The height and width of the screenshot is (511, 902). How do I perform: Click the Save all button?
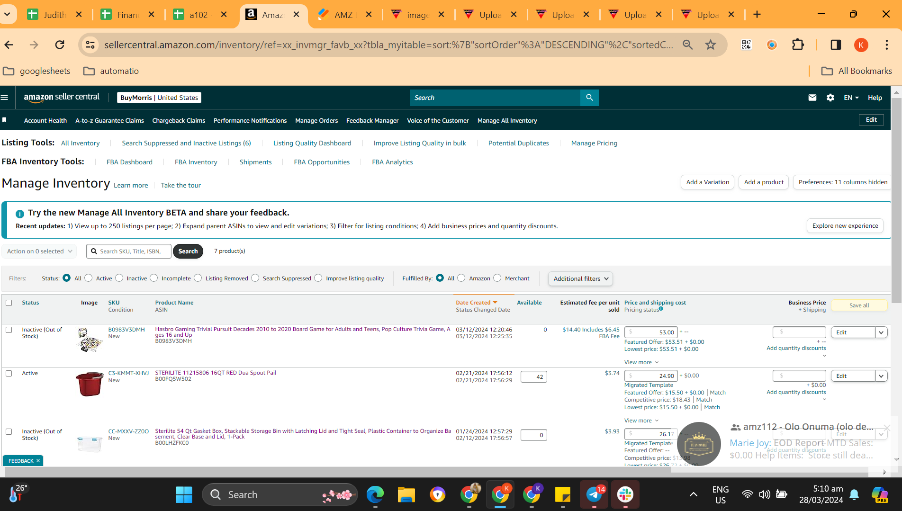tap(859, 305)
